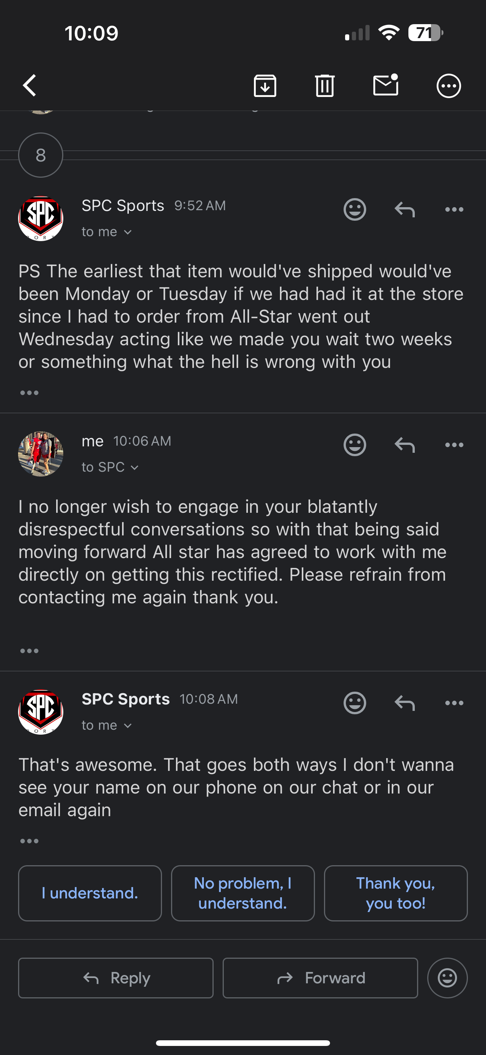Choose 'I understand.' smart reply
Viewport: 486px width, 1055px height.
click(x=90, y=893)
